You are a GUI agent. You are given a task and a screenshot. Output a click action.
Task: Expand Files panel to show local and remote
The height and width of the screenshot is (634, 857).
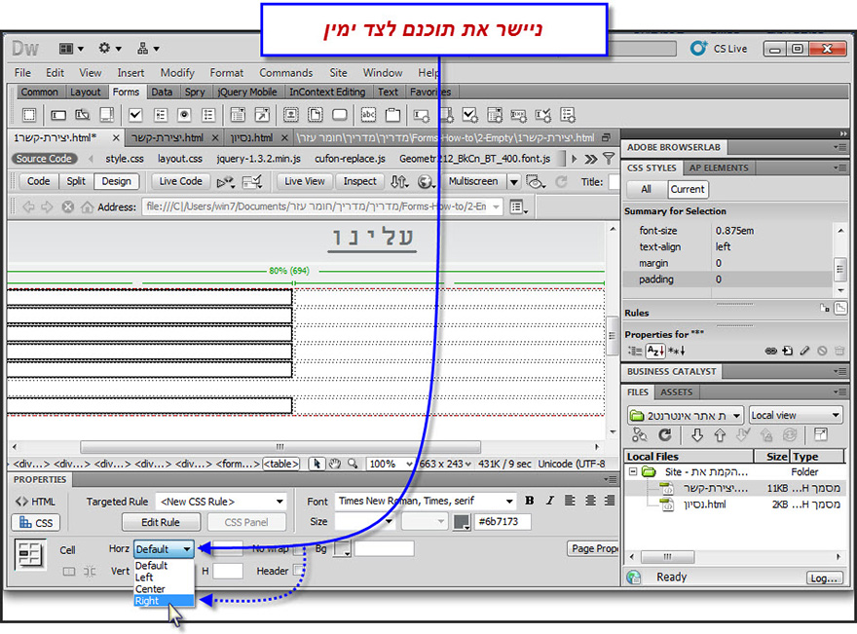820,435
